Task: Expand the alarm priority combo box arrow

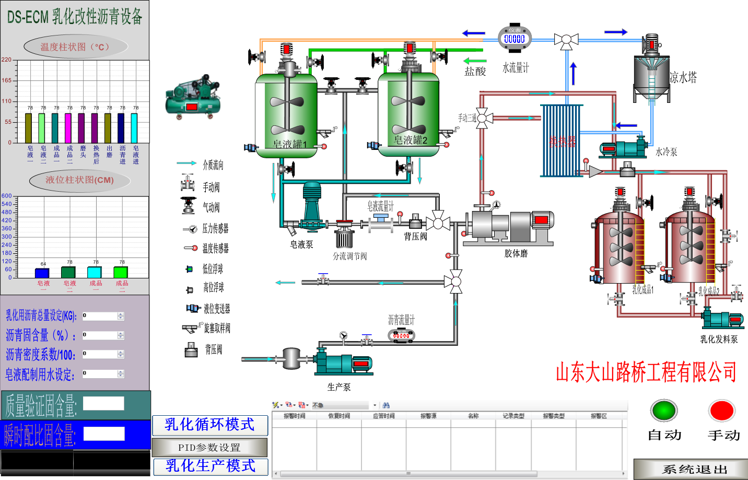Action: click(375, 405)
